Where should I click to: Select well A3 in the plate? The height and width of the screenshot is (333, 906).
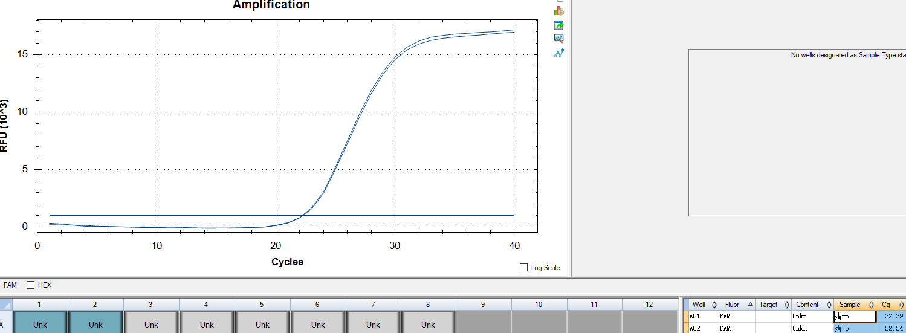tap(151, 322)
